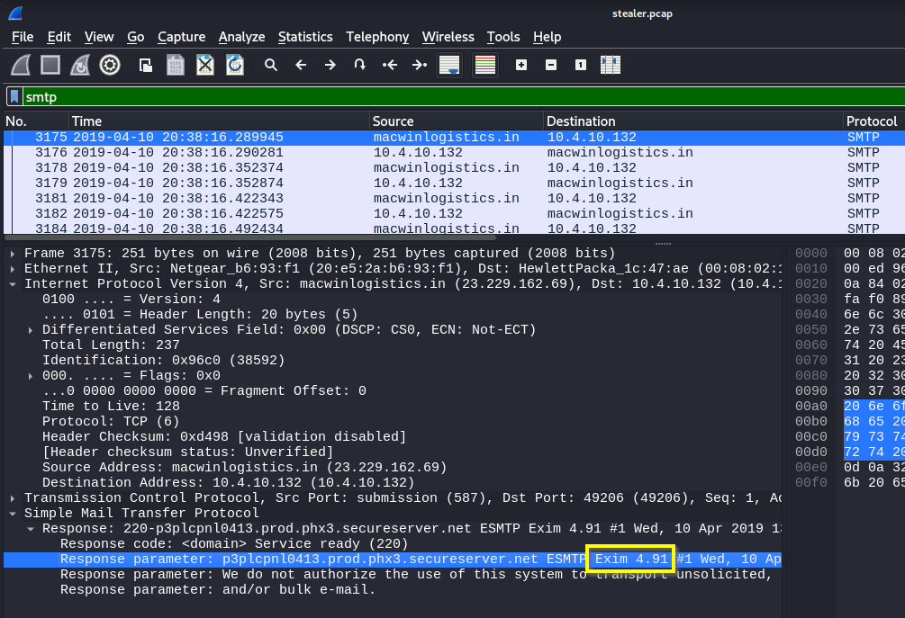This screenshot has width=905, height=618.
Task: Click the find packet magnifier icon
Action: click(270, 65)
